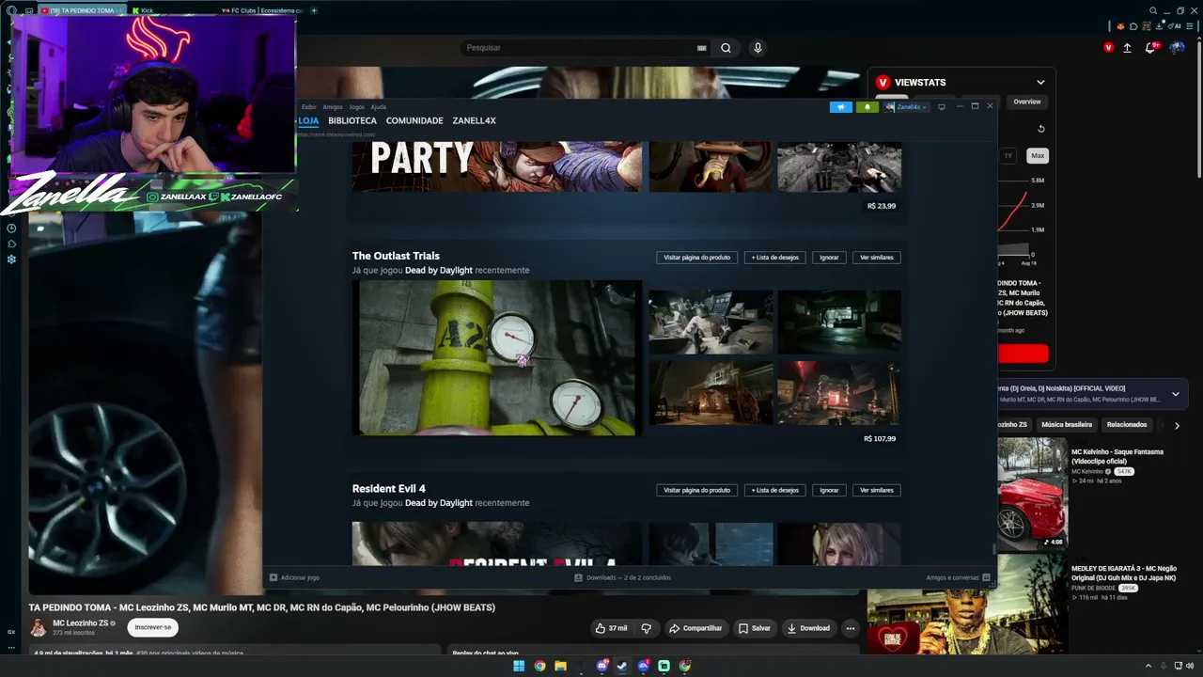Select The Outlast Trials red-lit bottom-right screenshot
This screenshot has height=677, width=1203.
[839, 393]
